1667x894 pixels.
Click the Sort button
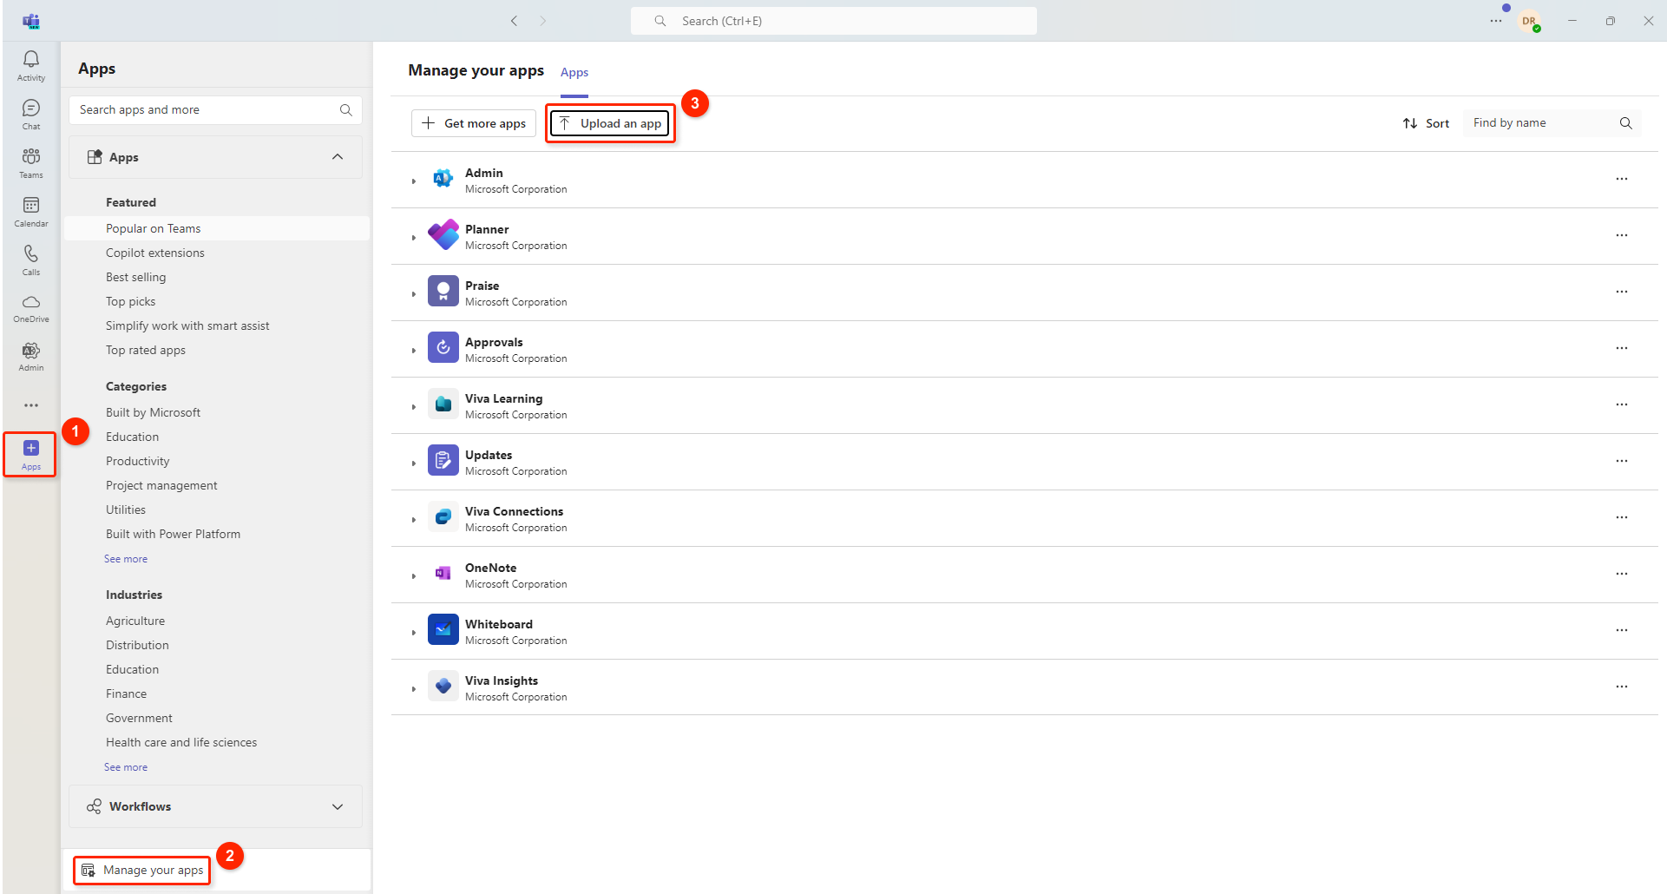click(x=1426, y=123)
